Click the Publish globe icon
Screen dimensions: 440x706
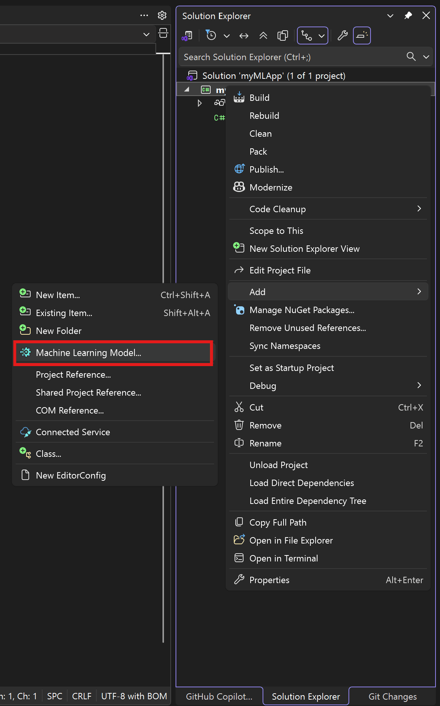(239, 169)
